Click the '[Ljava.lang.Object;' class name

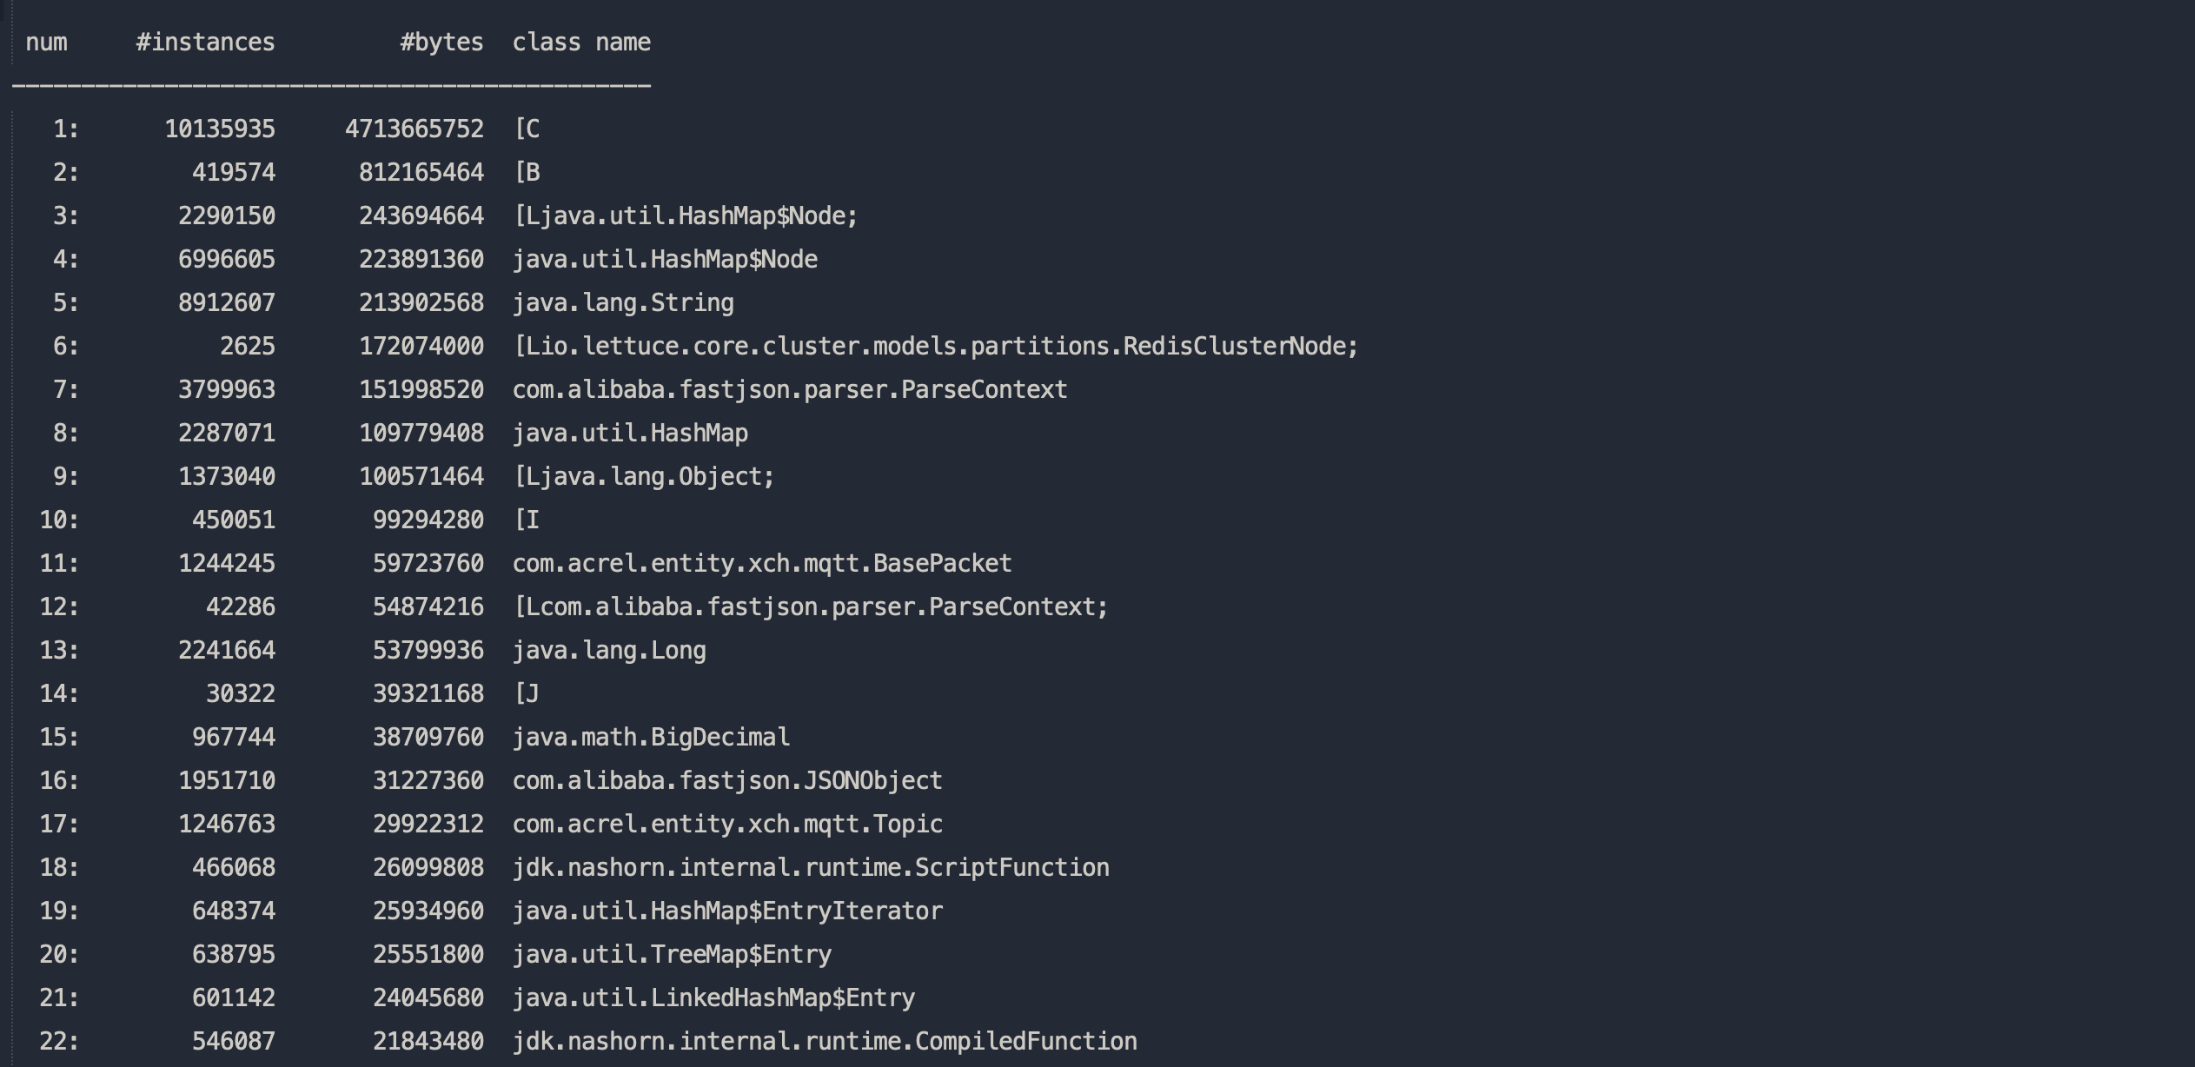coord(643,477)
